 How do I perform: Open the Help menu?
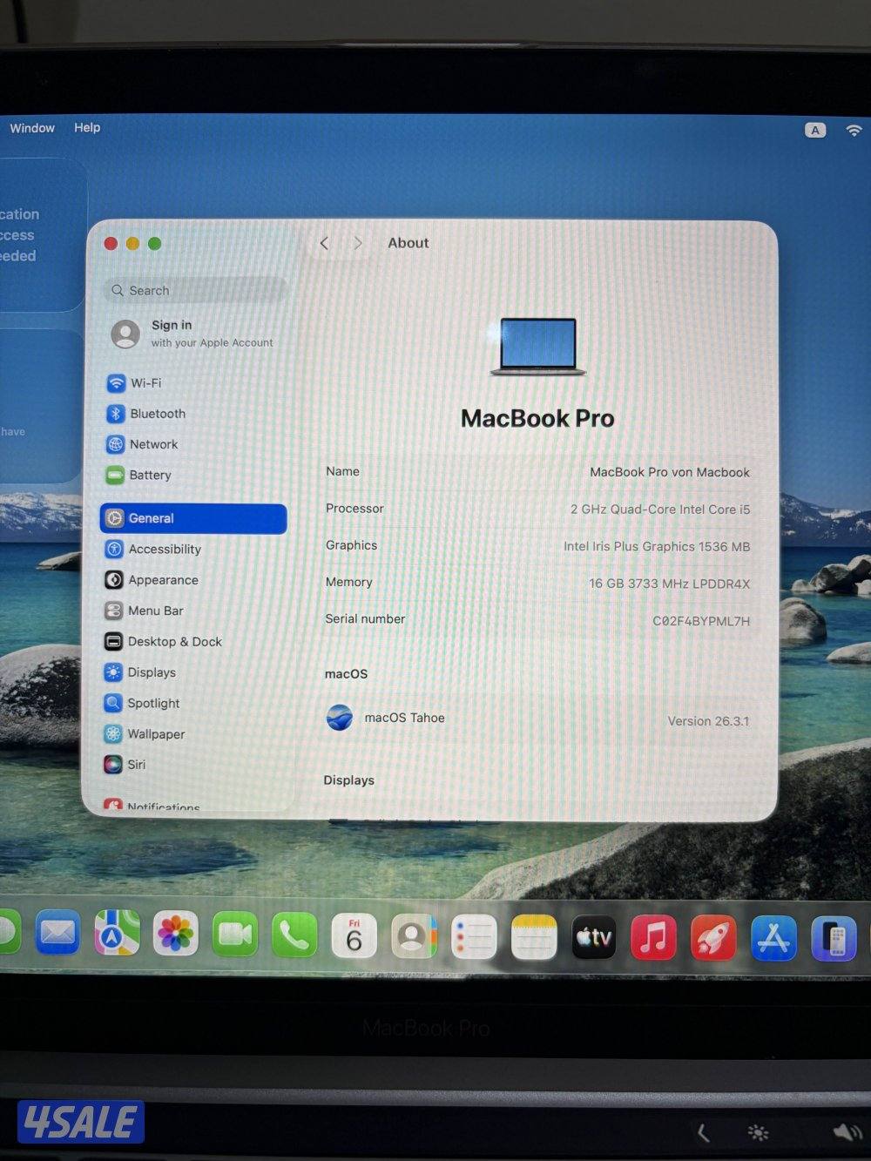pyautogui.click(x=87, y=128)
